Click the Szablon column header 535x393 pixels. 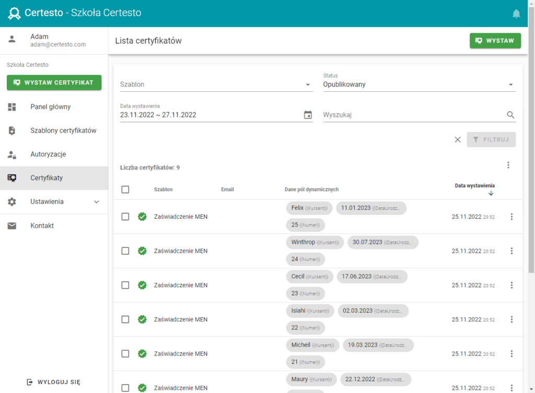pyautogui.click(x=163, y=189)
